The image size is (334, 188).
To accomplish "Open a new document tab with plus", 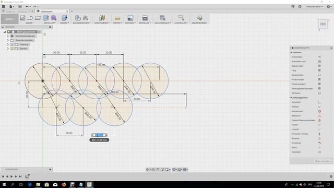I will [x=72, y=11].
